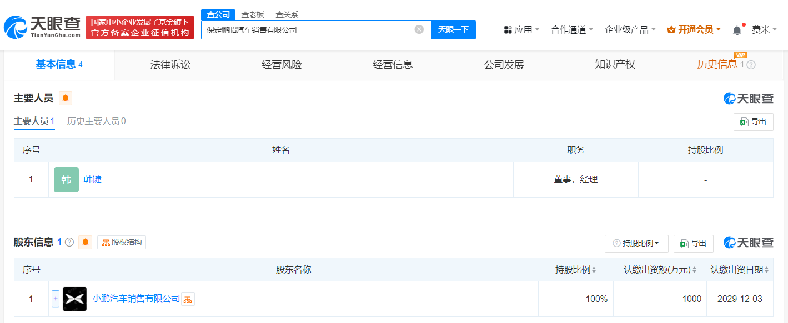Click the Tianyancha logo in header
The height and width of the screenshot is (323, 788).
coord(42,28)
